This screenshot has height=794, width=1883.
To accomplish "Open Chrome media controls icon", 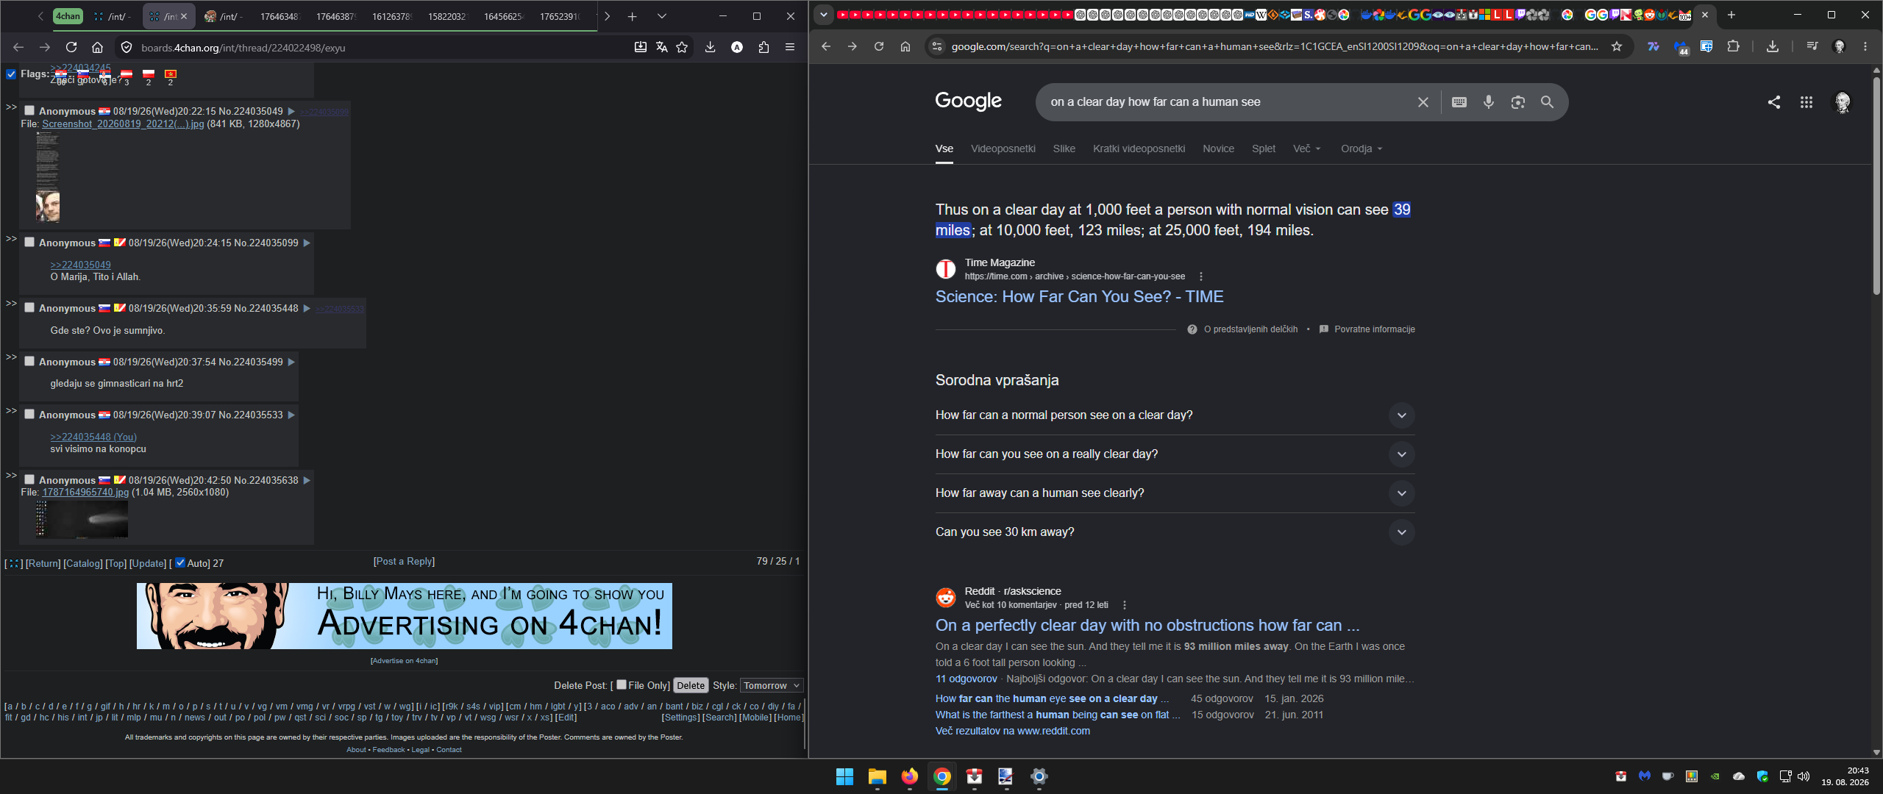I will coord(1812,46).
